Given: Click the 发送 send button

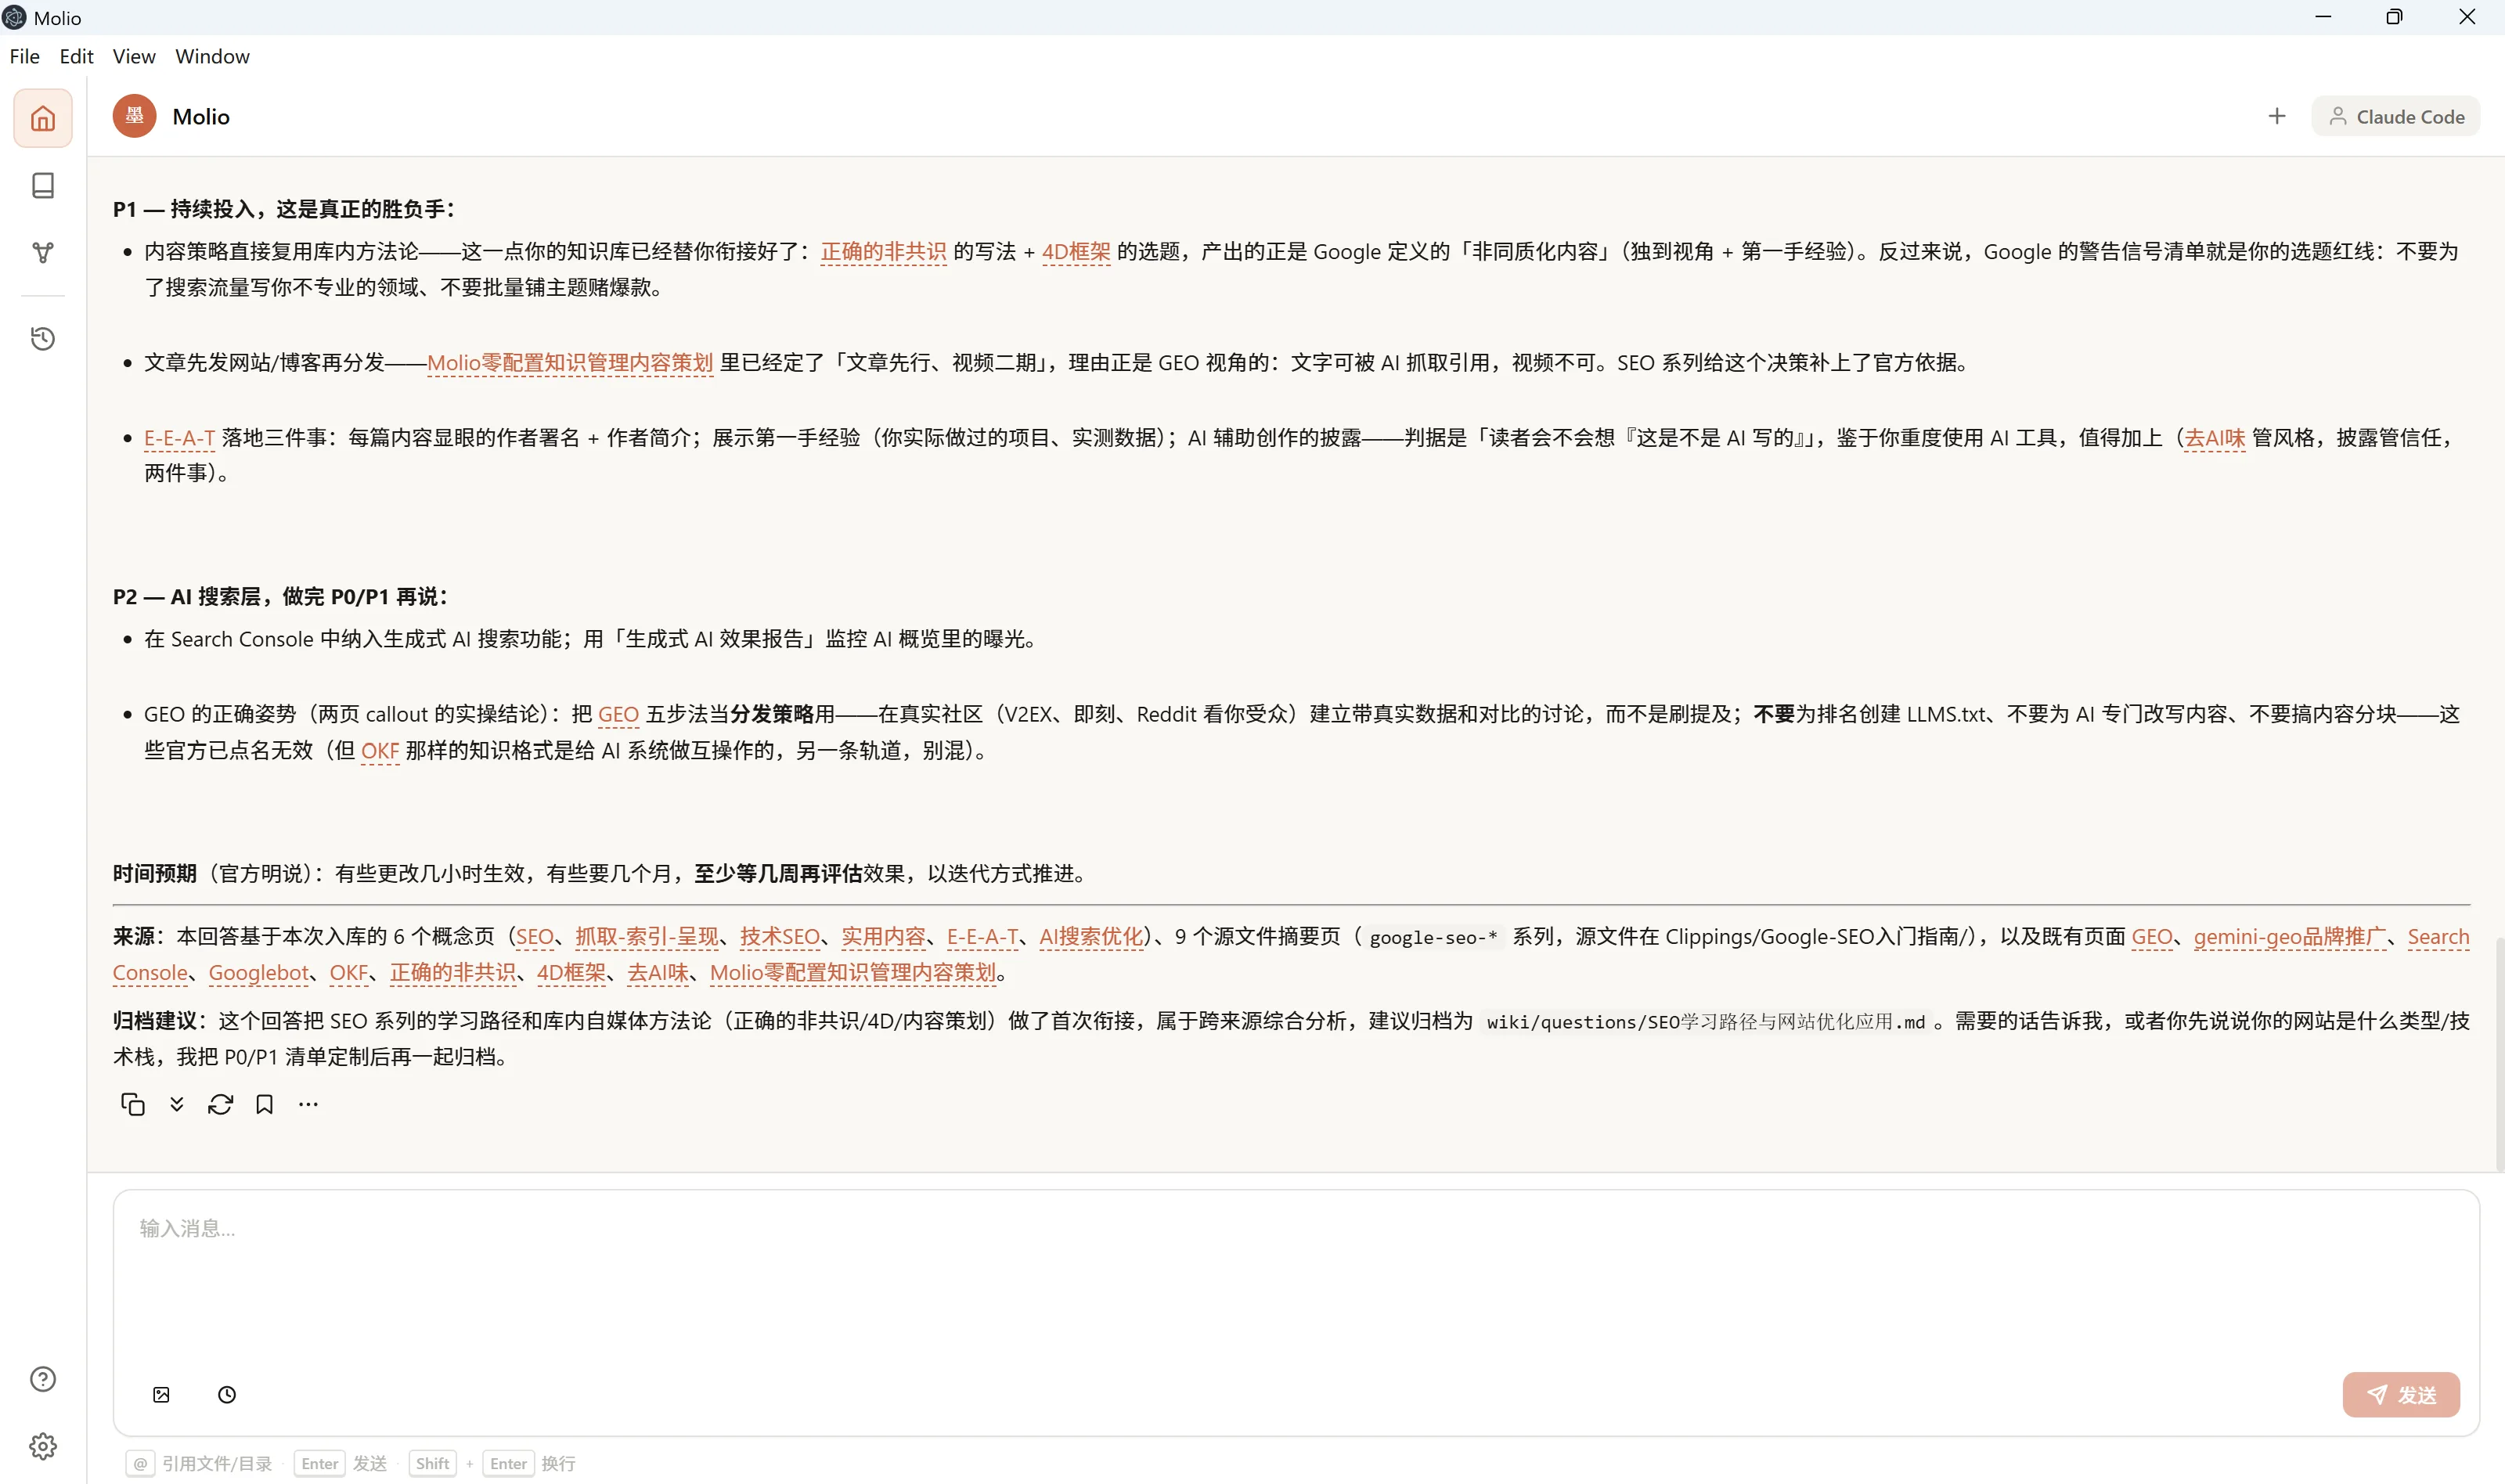Looking at the screenshot, I should point(2400,1394).
